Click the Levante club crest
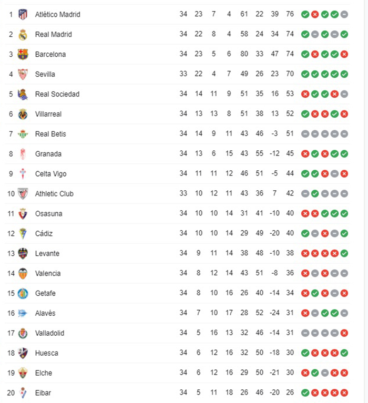Screen dimensions: 368x403 click(x=23, y=253)
